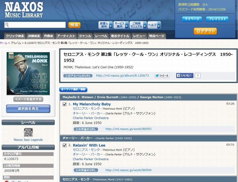The height and width of the screenshot is (182, 238).
Task: Open the album URL ml.naxos.jp/album/8.120673
Action: 122,75
